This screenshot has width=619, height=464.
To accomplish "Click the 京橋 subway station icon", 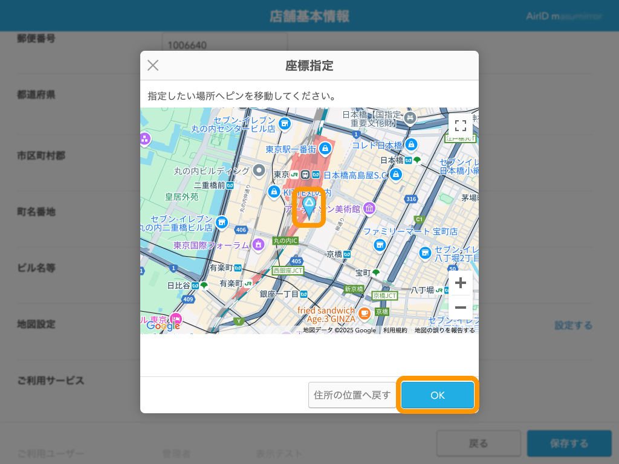I will click(347, 254).
